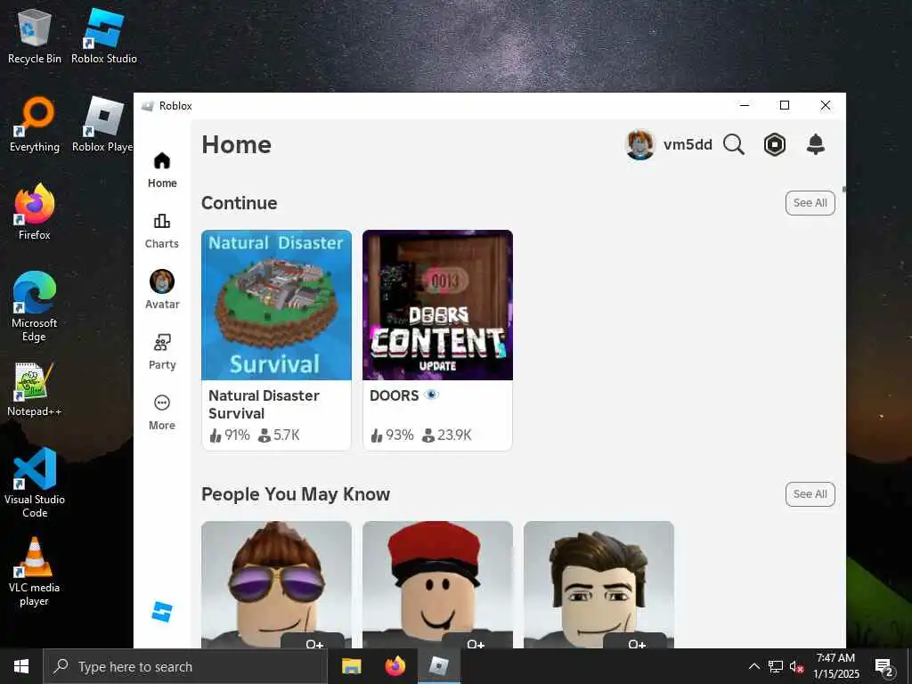Select the suggested user with red cap
The image size is (912, 684).
[x=437, y=584]
